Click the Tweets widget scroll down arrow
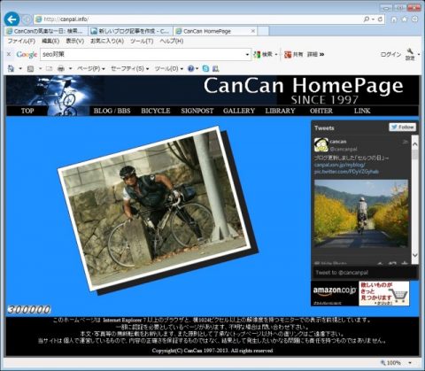 [x=415, y=255]
